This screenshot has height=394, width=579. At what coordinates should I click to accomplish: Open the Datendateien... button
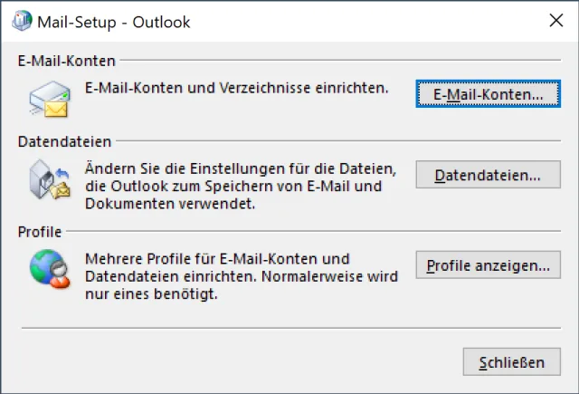[489, 174]
